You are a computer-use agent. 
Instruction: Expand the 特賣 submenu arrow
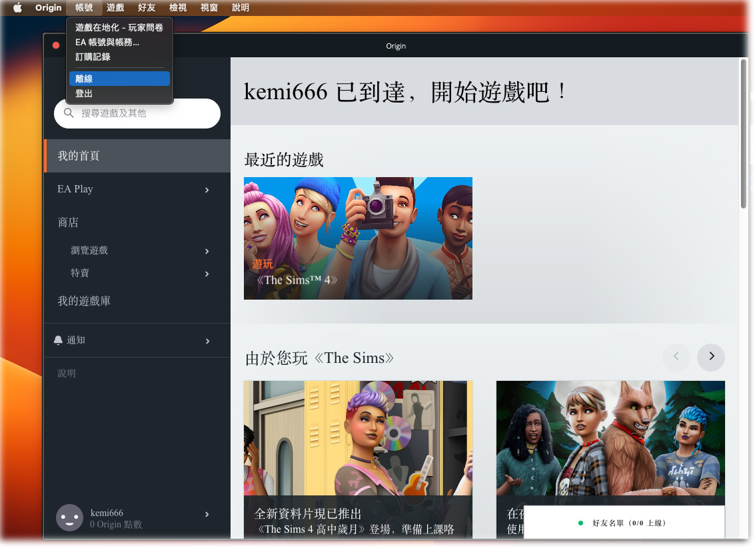pos(207,274)
